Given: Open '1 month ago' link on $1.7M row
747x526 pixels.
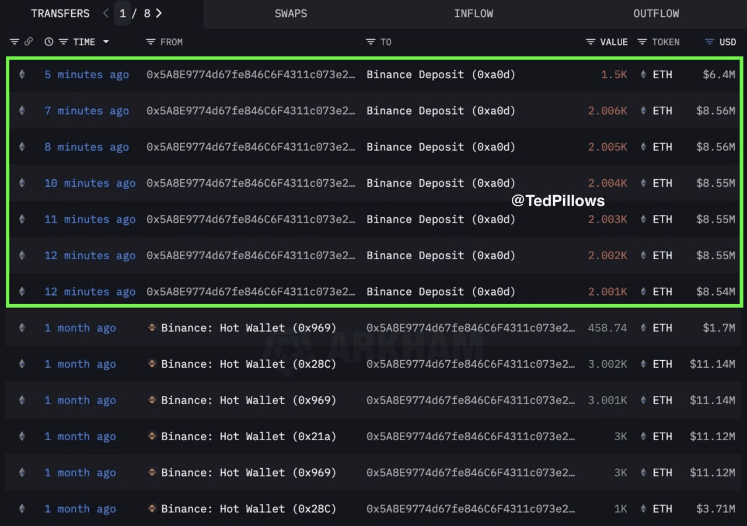Looking at the screenshot, I should coord(80,328).
